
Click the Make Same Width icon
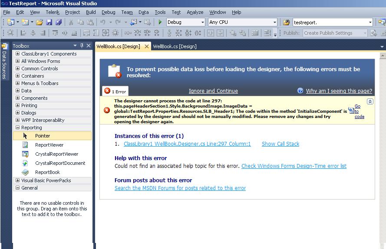click(x=87, y=33)
